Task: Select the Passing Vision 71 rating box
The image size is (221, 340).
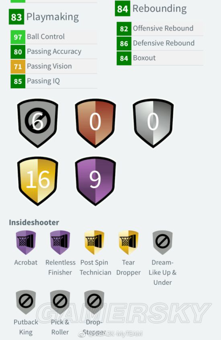Action: click(18, 66)
